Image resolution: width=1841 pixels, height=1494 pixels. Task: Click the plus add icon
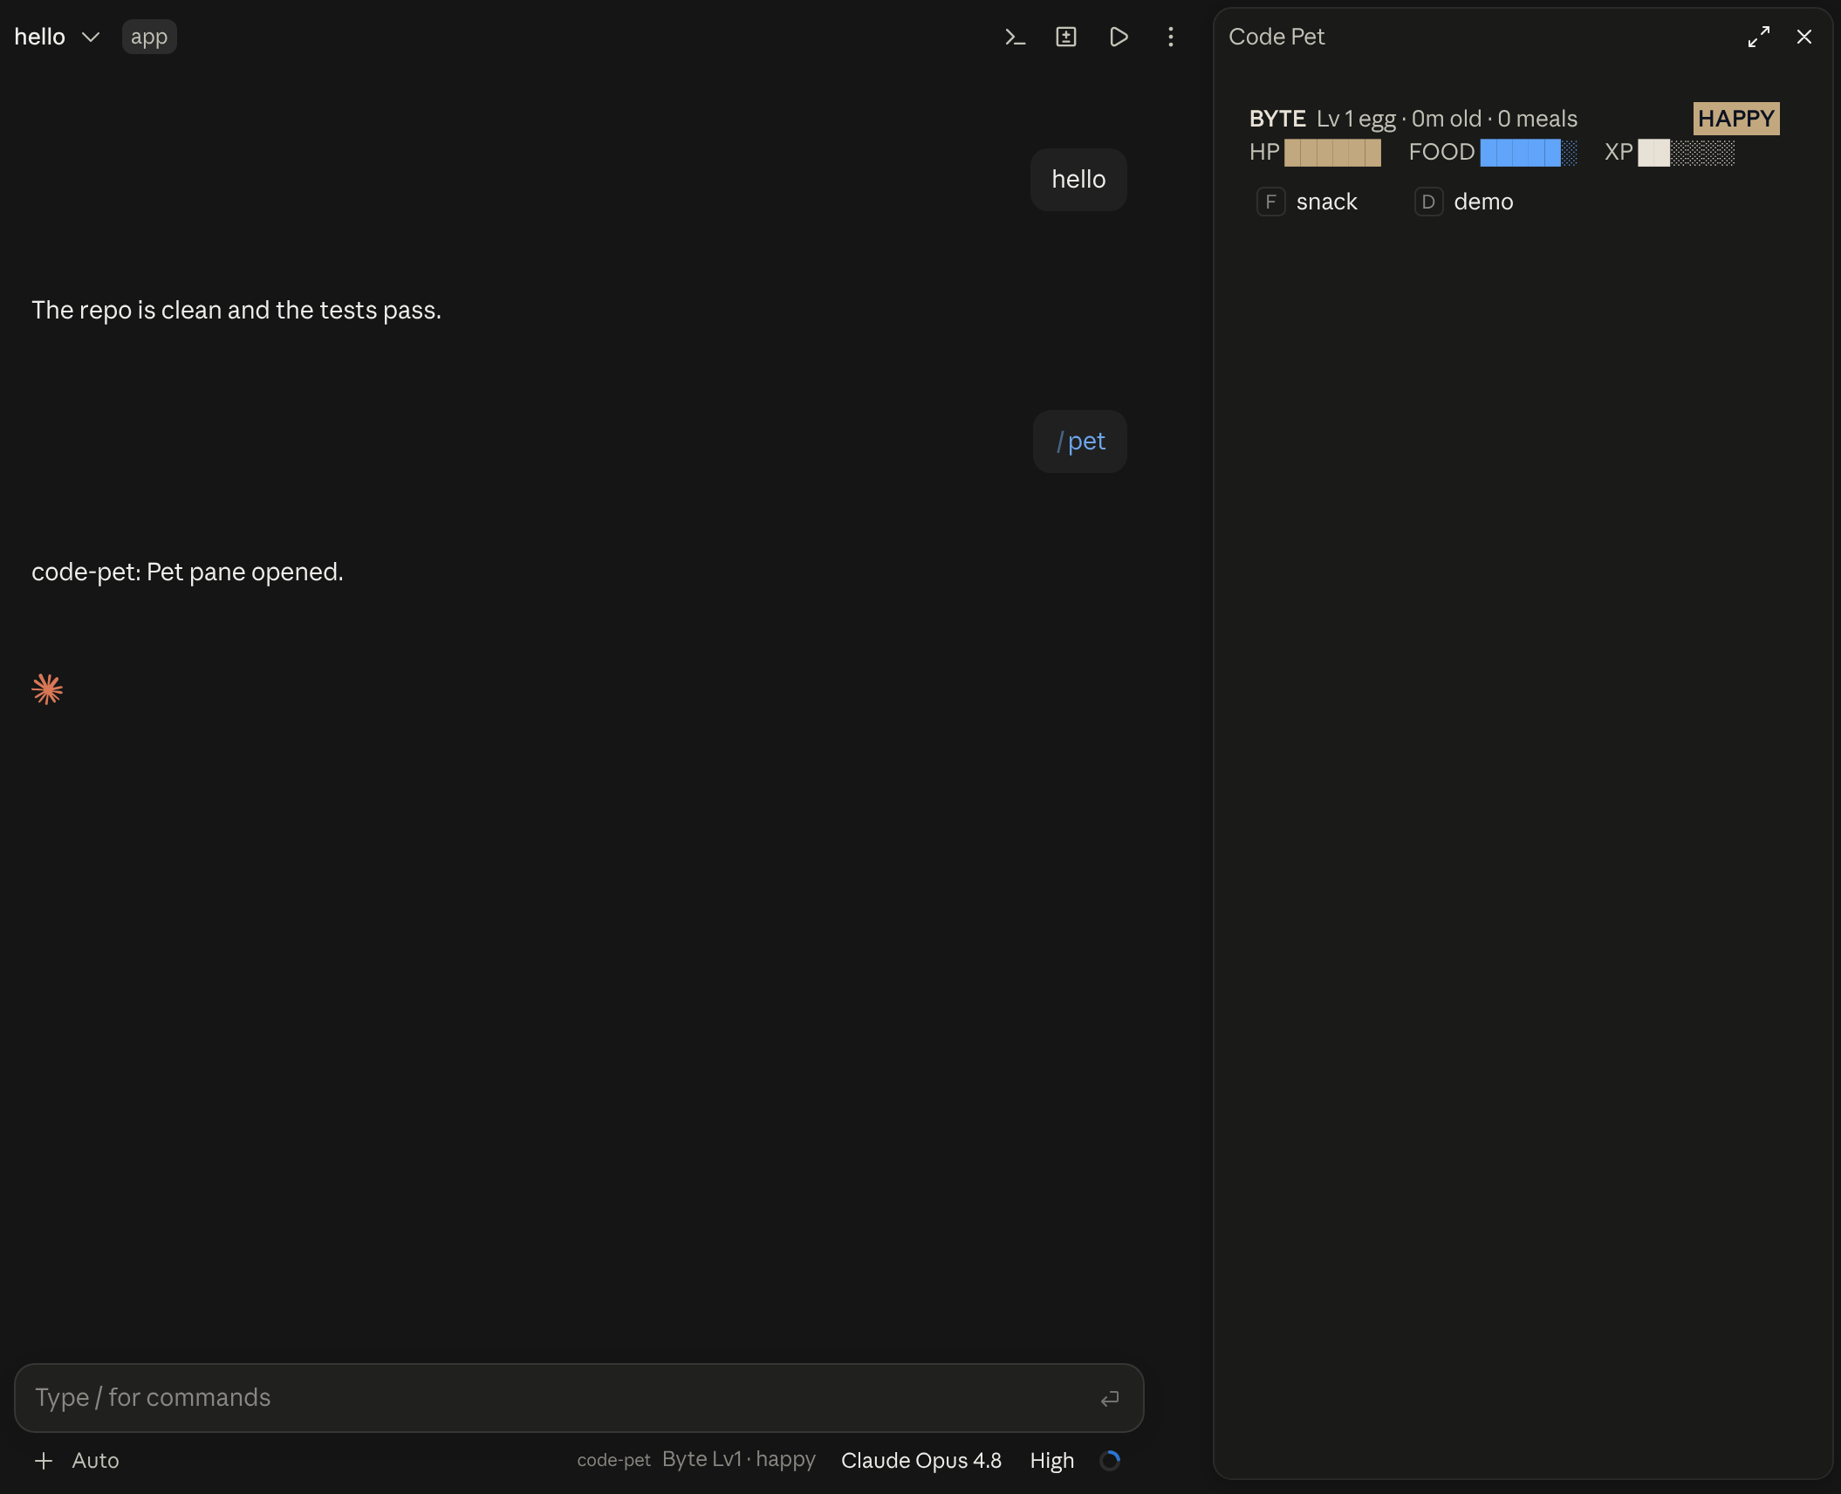coord(44,1461)
